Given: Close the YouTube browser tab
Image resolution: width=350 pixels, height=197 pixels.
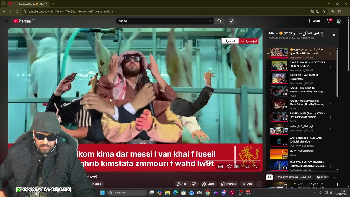Looking at the screenshot, I should click(46, 4).
